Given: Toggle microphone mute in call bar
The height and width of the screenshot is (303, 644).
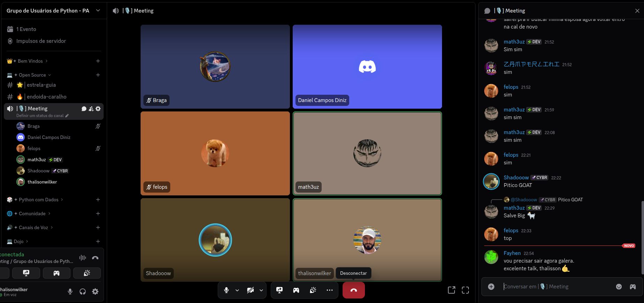Looking at the screenshot, I should [x=226, y=290].
